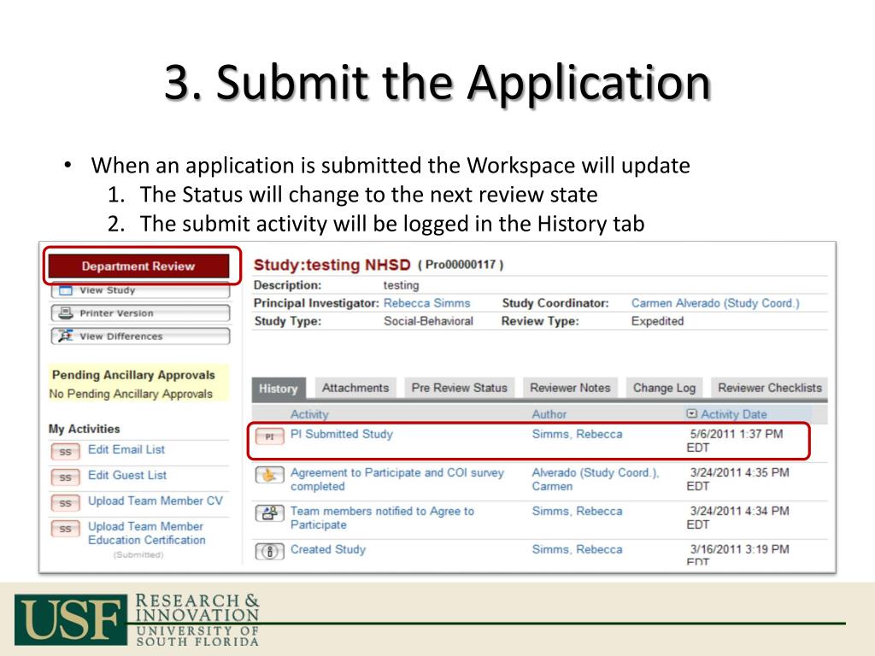Click the SS icon beside Upload Team Member Education Certification
The height and width of the screenshot is (656, 875).
[x=65, y=529]
